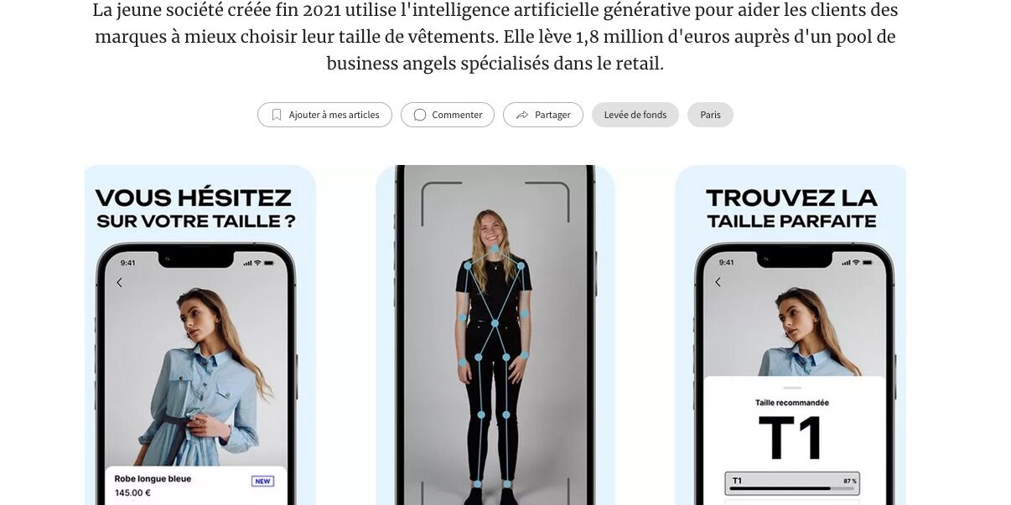
Task: Click the body scan woman image
Action: coord(495,335)
